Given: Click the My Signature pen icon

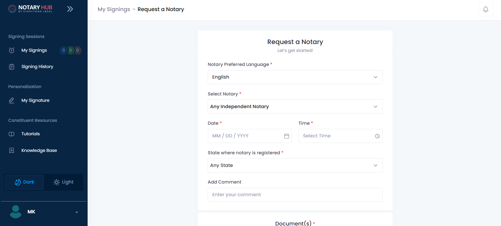Looking at the screenshot, I should click(x=12, y=100).
